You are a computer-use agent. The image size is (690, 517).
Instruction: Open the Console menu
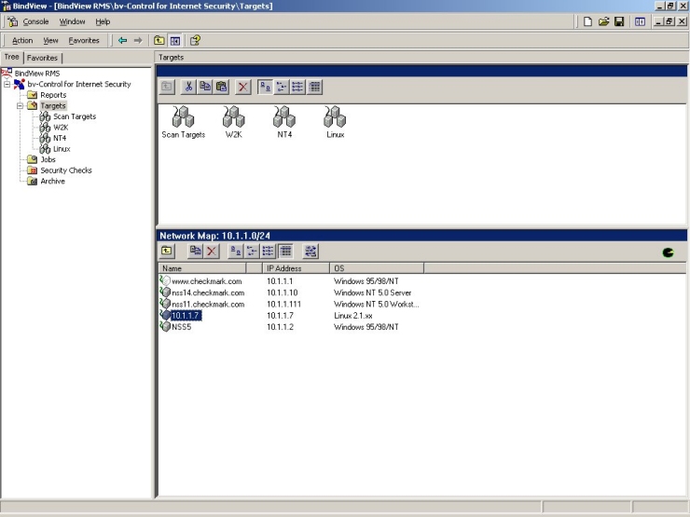pyautogui.click(x=35, y=21)
